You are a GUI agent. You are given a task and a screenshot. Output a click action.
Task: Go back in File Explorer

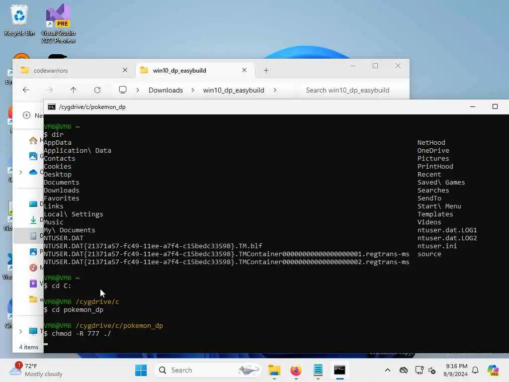26,90
